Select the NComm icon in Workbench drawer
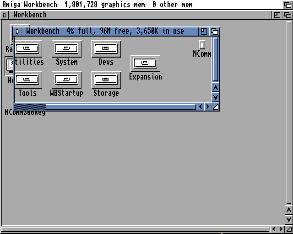Viewport: 293px width, 234px height. (x=202, y=45)
